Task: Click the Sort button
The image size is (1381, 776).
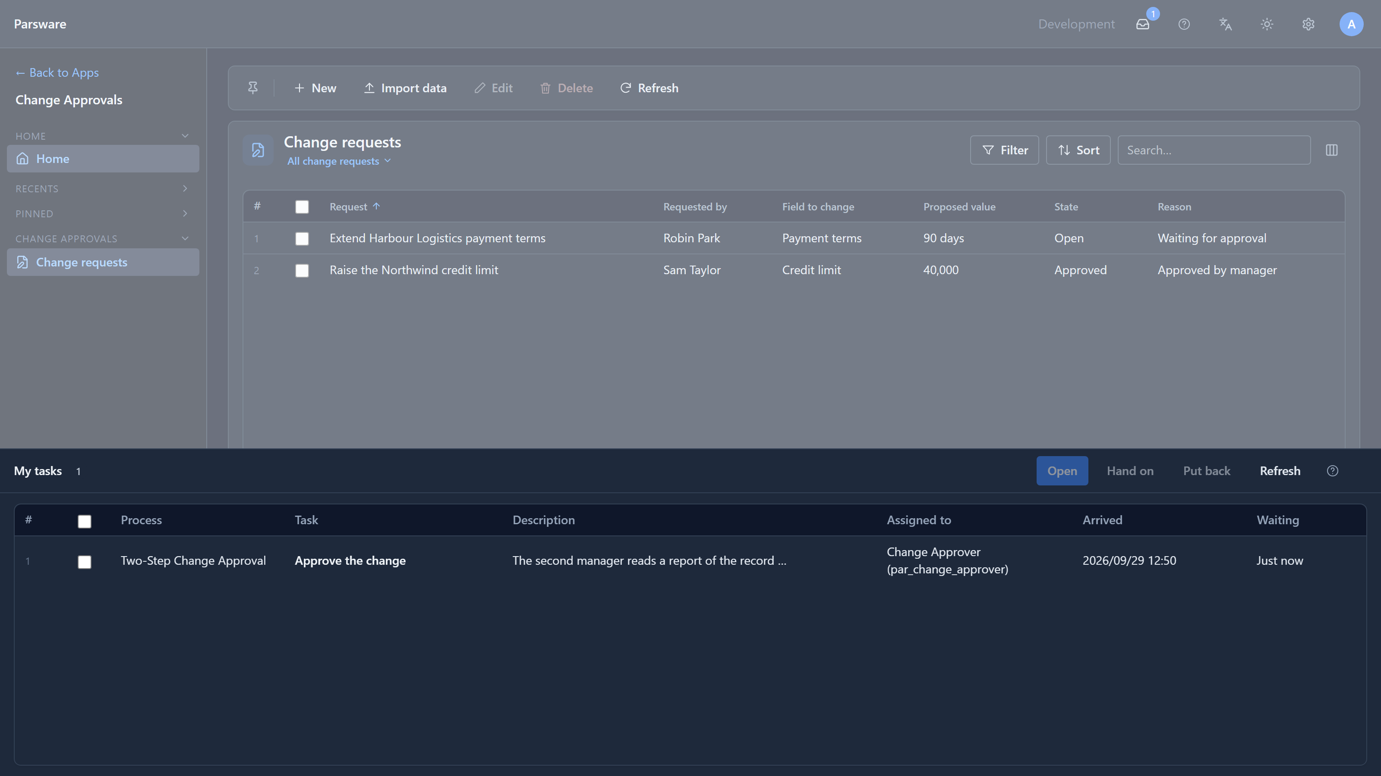Action: point(1078,150)
